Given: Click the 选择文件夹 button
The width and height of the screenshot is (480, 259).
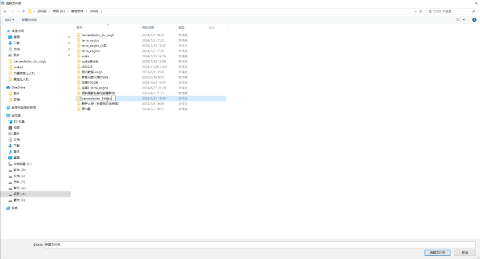Looking at the screenshot, I should point(437,253).
